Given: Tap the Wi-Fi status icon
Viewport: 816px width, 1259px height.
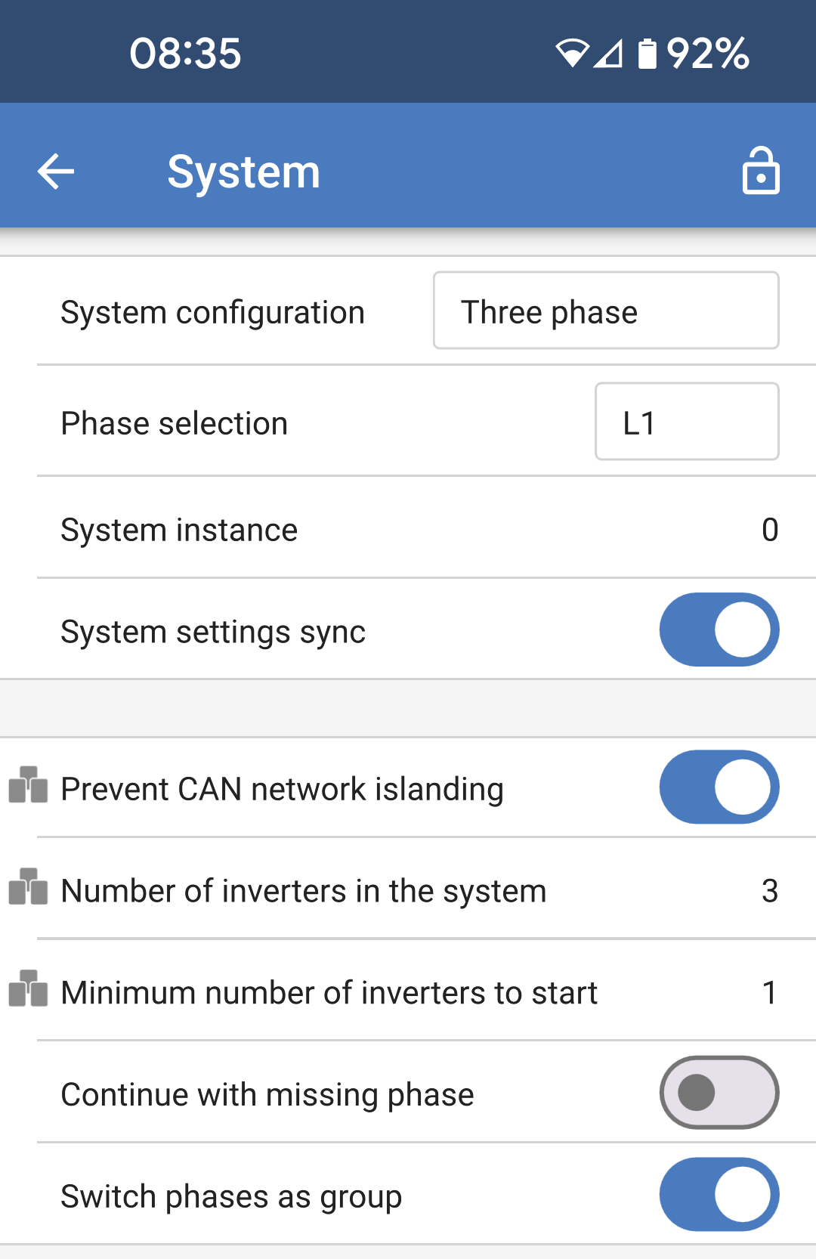Looking at the screenshot, I should coord(572,54).
